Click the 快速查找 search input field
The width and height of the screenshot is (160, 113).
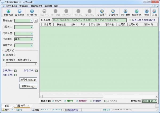pos(89,20)
